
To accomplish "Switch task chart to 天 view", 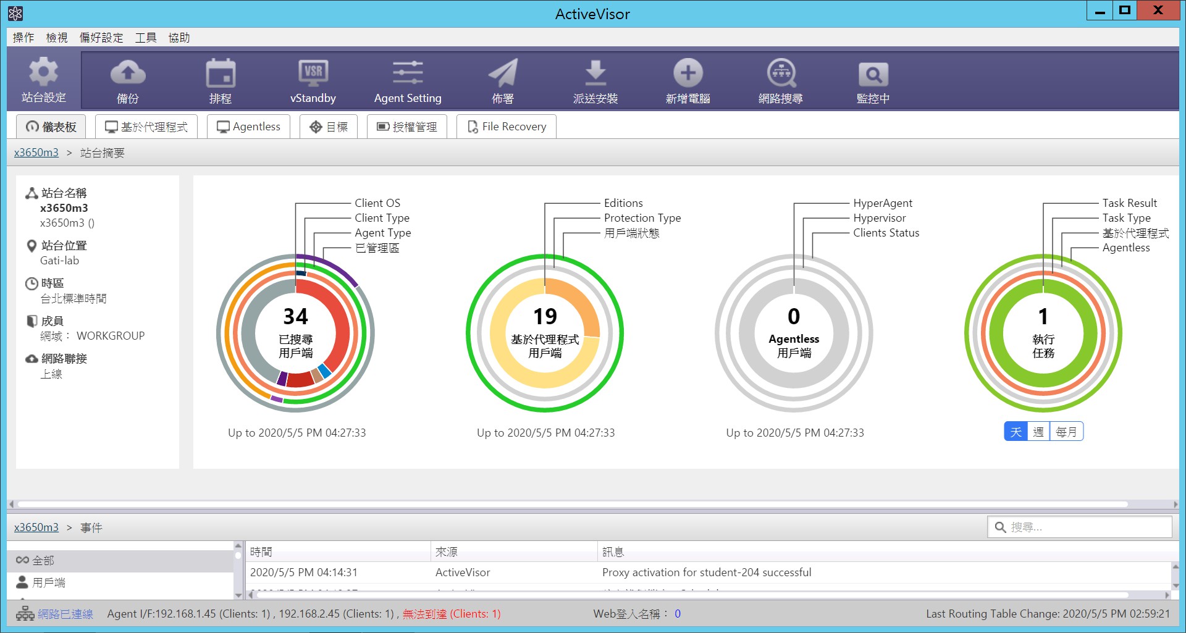I will 1016,432.
